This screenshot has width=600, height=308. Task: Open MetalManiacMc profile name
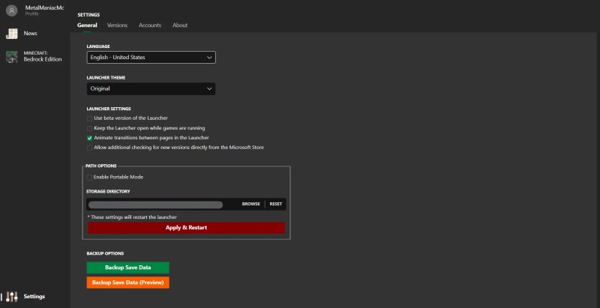[45, 7]
